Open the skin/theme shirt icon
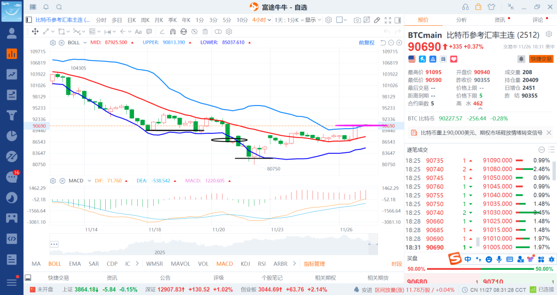Viewport: 557px width, 295px height. (x=492, y=7)
